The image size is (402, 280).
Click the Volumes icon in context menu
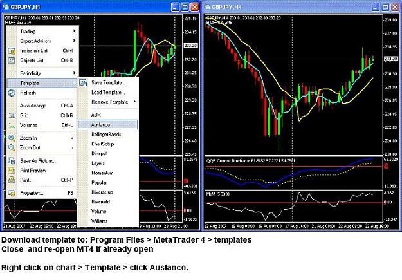pos(12,126)
